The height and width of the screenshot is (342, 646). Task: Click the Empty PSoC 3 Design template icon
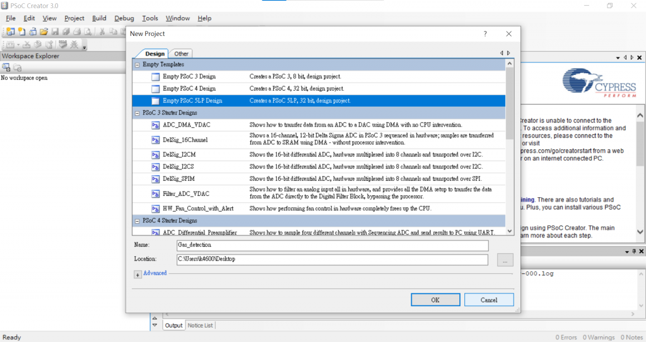click(x=155, y=77)
